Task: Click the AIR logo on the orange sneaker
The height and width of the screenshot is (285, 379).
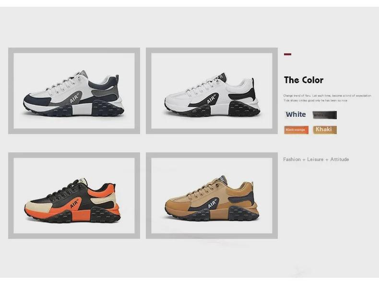Action: (x=75, y=204)
